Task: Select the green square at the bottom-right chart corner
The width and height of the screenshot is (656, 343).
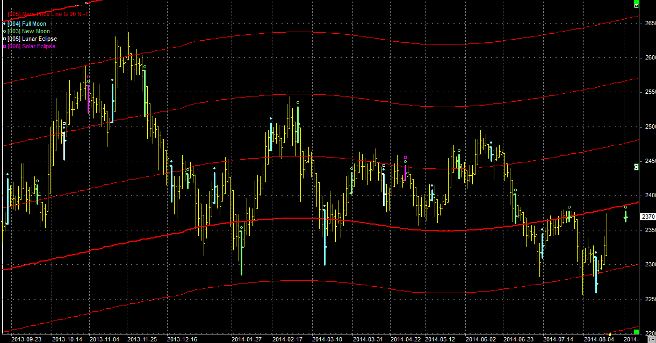Action: [x=636, y=331]
